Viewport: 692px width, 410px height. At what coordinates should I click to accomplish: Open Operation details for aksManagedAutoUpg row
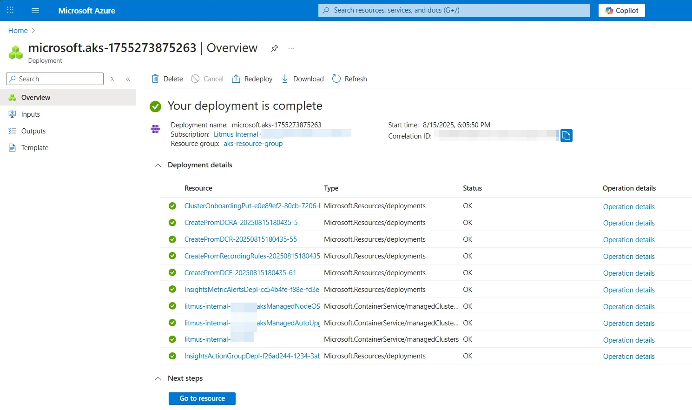(629, 324)
